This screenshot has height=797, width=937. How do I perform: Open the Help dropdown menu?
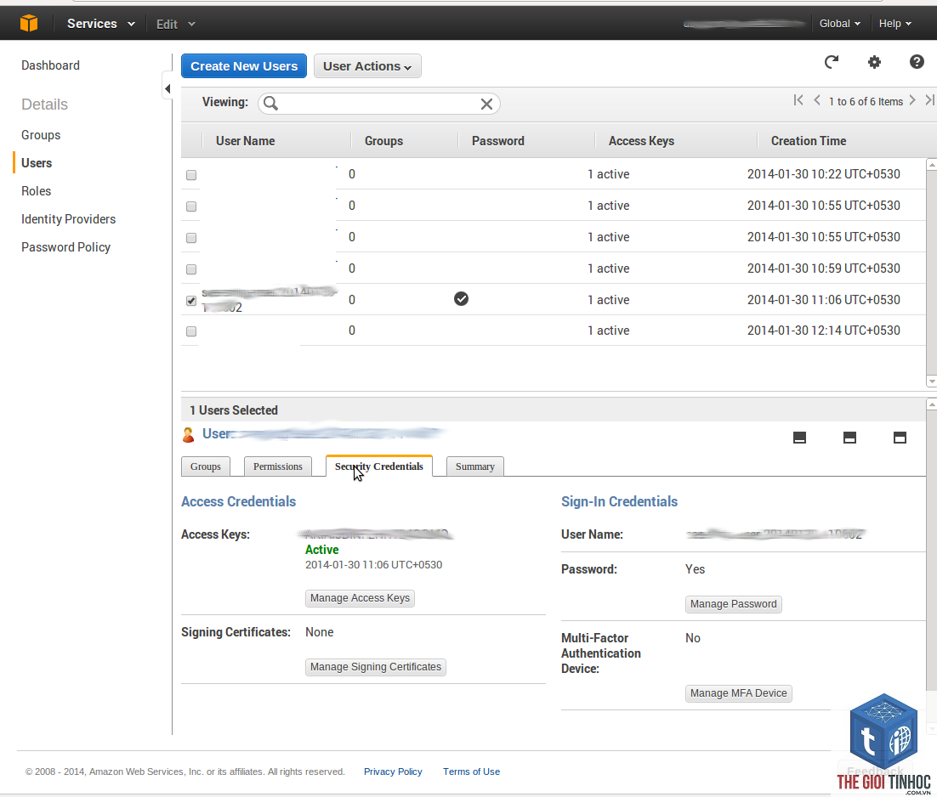tap(894, 23)
